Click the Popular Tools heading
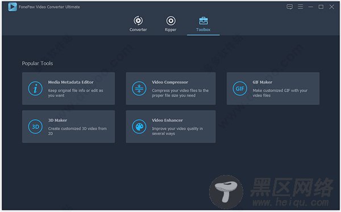The height and width of the screenshot is (212, 341). click(38, 63)
